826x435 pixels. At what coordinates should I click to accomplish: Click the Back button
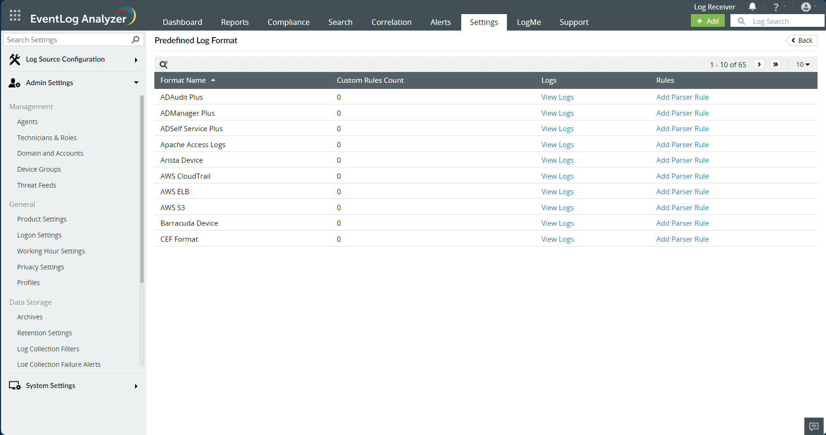pos(801,40)
